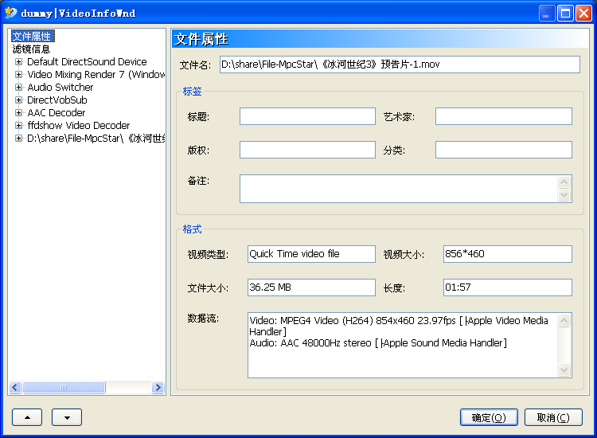Expand the Video Mixing Render 7 node

pos(19,75)
